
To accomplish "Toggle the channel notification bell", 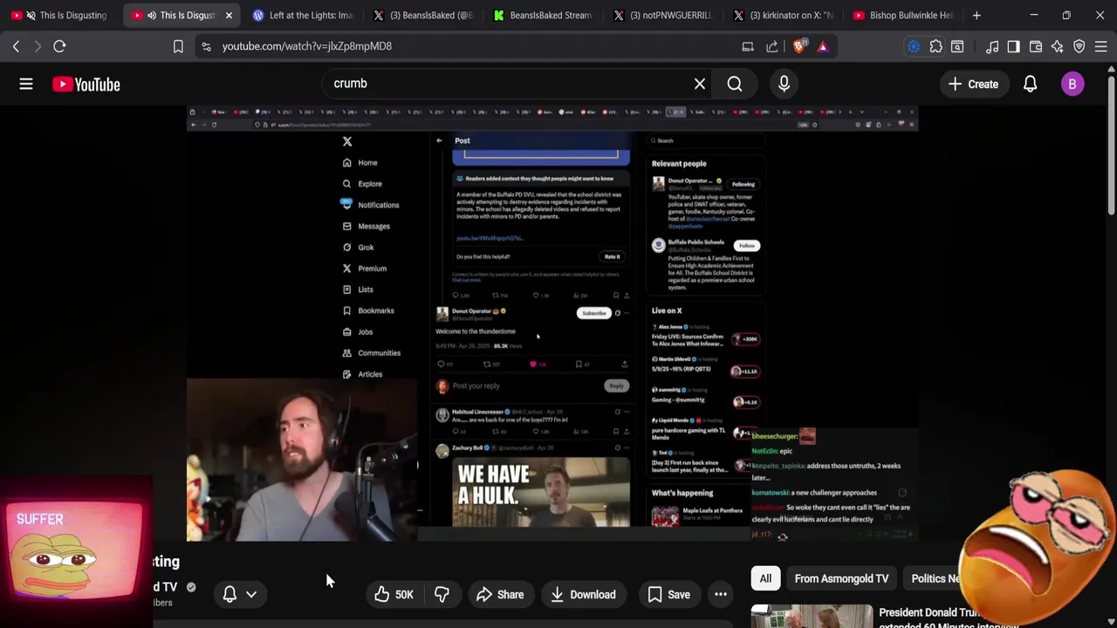I will coord(230,595).
